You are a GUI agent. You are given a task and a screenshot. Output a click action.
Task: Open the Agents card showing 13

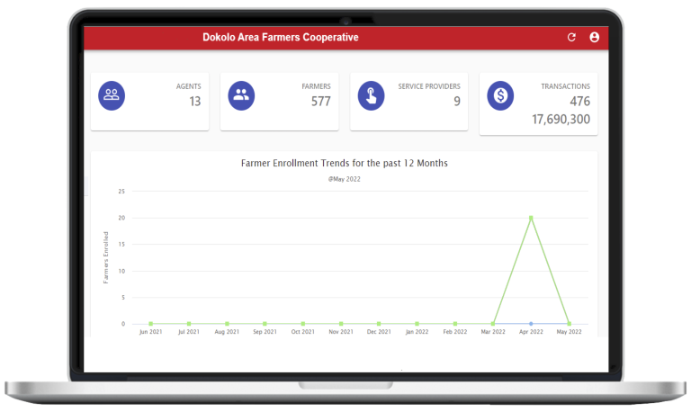149,102
